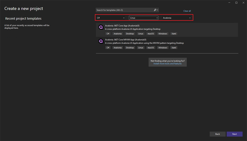Open the Linux platform filter dropdown
Image resolution: width=247 pixels, height=141 pixels.
pyautogui.click(x=144, y=18)
